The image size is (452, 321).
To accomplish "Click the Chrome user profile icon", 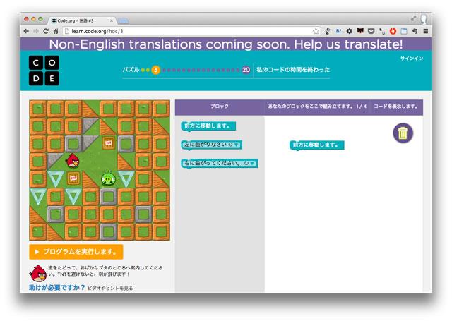I will [424, 19].
